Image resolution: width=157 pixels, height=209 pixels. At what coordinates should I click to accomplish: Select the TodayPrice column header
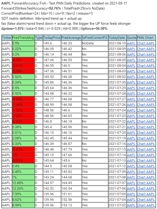point(52,38)
